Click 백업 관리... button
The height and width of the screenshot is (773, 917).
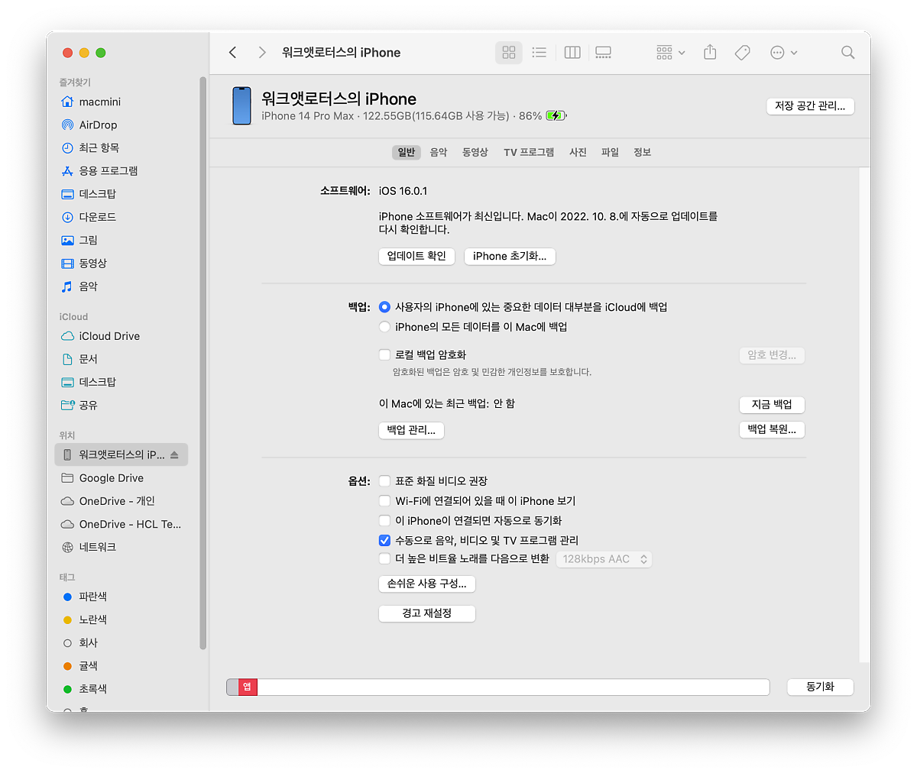[x=411, y=430]
